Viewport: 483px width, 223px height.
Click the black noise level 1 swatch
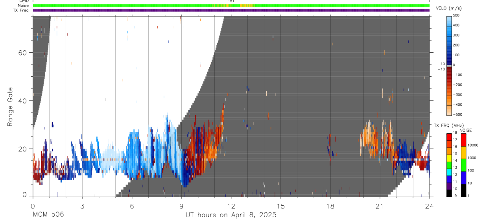(463, 190)
